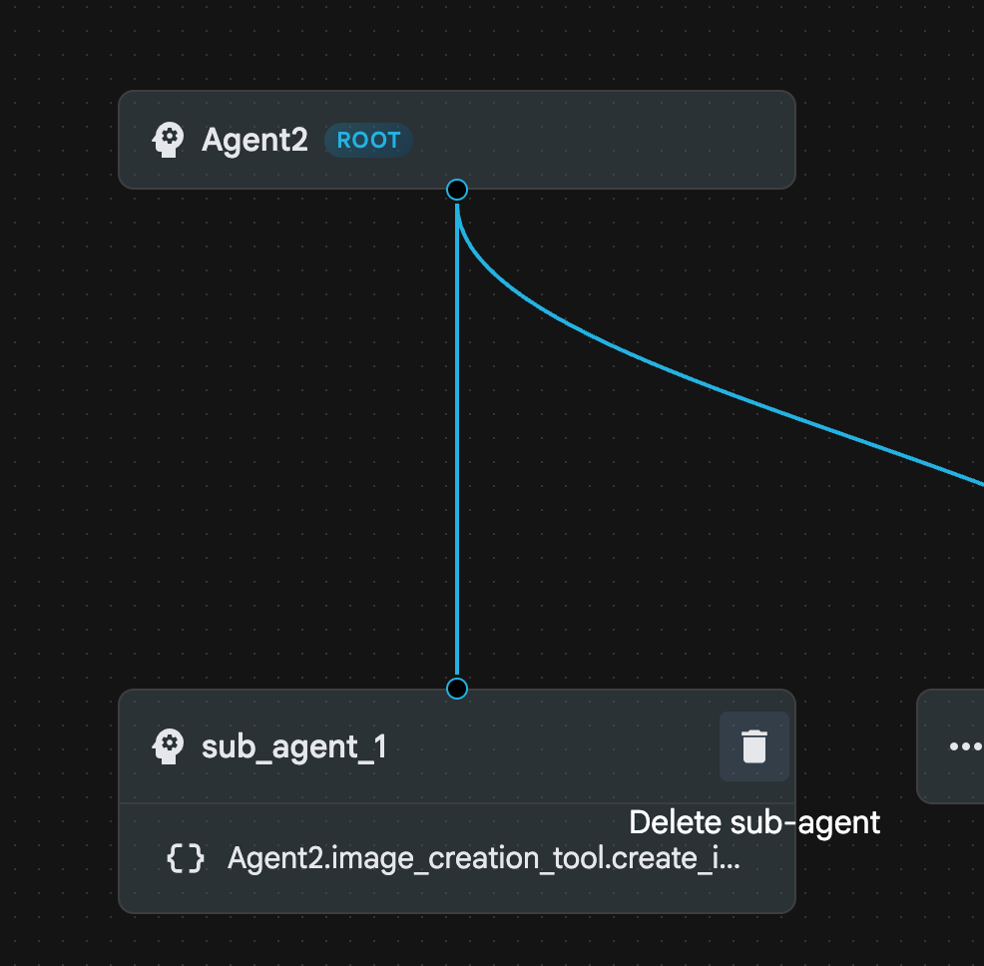Click the output port beneath Agent2
The height and width of the screenshot is (966, 984).
(x=457, y=190)
